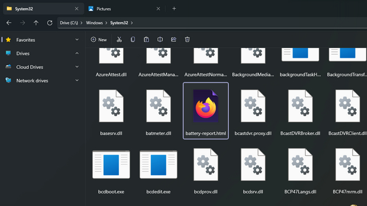Open a new tab with plus button
This screenshot has height=206, width=367.
tap(174, 9)
